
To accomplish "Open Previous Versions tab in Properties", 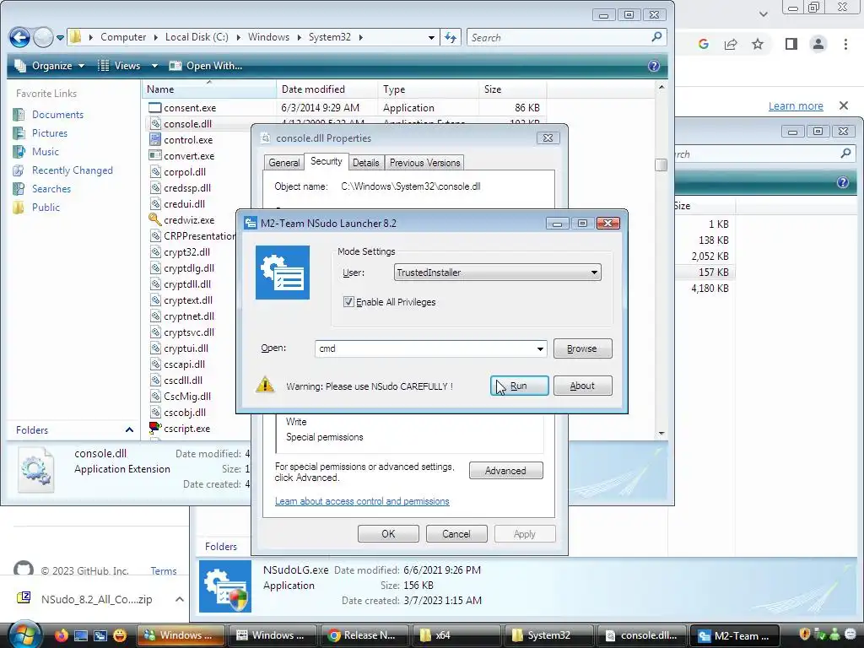I will pyautogui.click(x=424, y=163).
